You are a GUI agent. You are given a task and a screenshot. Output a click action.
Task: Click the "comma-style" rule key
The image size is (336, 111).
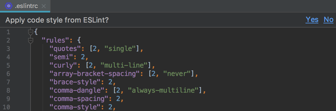click(75, 107)
